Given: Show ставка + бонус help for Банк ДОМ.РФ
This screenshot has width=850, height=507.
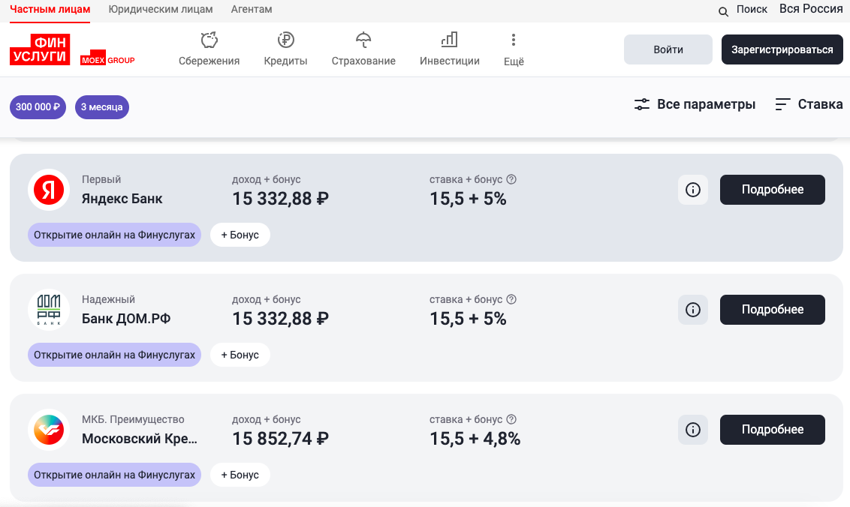Looking at the screenshot, I should tap(511, 299).
